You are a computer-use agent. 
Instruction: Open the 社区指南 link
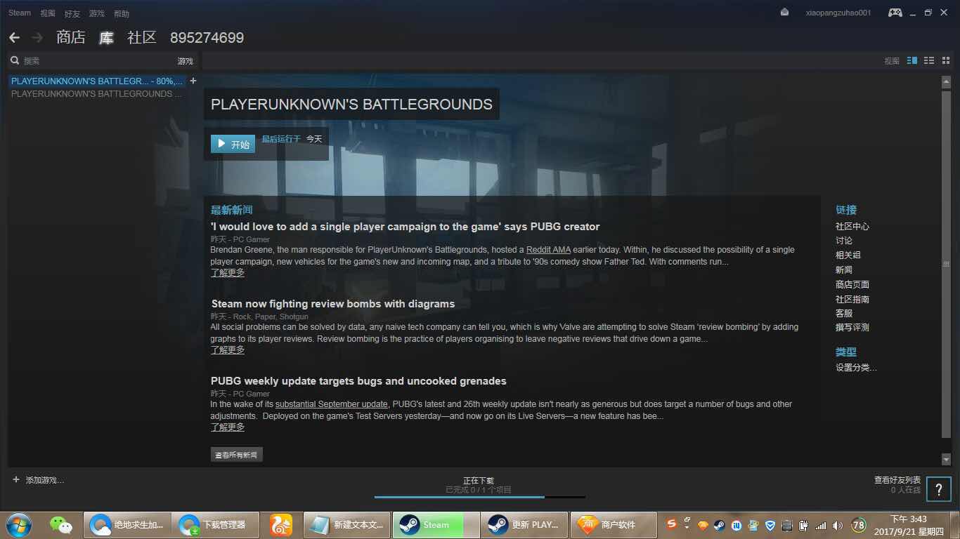coord(852,300)
